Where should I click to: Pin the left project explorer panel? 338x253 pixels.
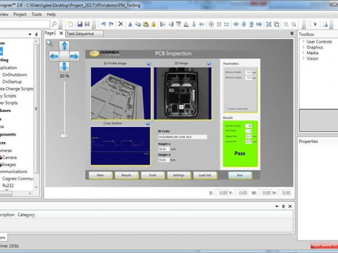pos(36,34)
